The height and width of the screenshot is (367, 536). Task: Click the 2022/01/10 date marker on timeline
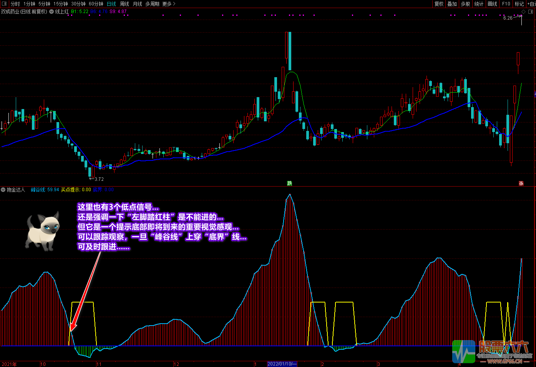pos(282,364)
